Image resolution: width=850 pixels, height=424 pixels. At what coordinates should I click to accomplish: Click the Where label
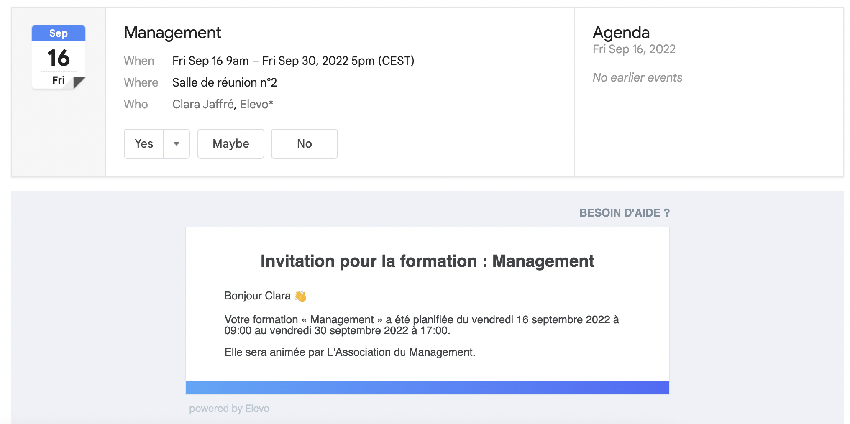[x=141, y=83]
